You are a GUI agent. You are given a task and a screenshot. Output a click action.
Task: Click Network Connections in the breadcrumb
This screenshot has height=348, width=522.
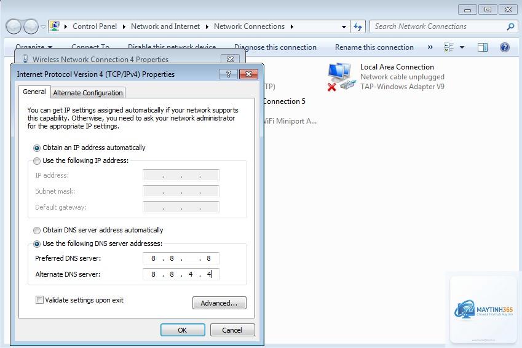coord(249,26)
